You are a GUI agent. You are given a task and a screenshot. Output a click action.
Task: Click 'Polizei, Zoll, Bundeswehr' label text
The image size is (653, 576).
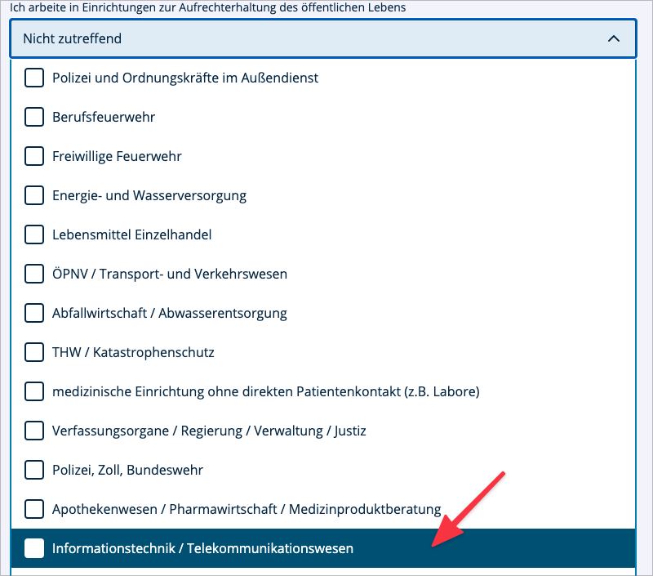[x=127, y=470]
